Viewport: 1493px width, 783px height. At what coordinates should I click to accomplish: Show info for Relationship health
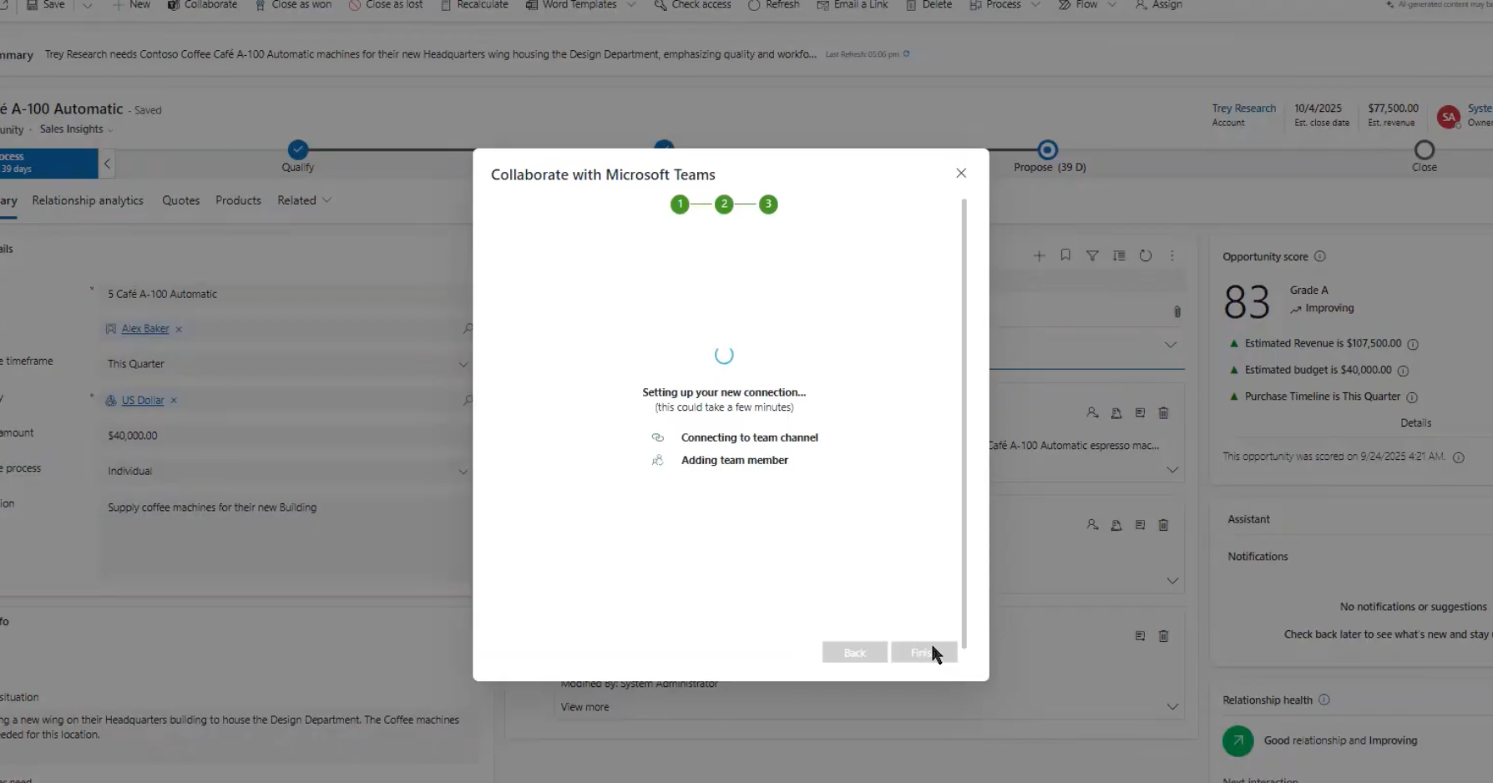(1323, 700)
